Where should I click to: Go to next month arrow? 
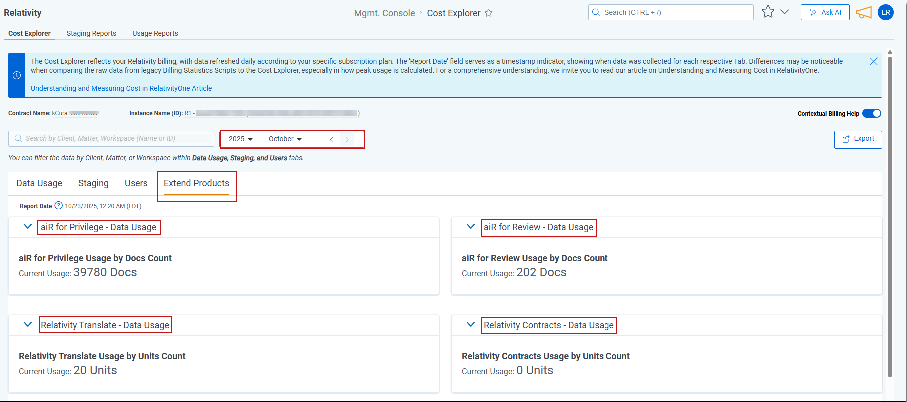click(347, 139)
